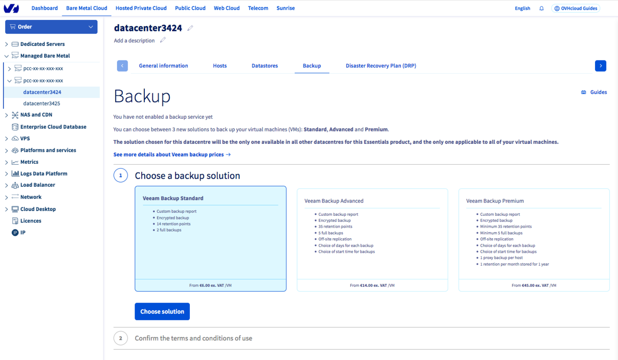Collapse the second pcc-xx-xx-xxx-xxx entry

(9, 80)
